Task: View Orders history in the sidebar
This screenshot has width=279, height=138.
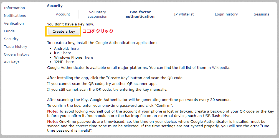Action: coord(17,54)
